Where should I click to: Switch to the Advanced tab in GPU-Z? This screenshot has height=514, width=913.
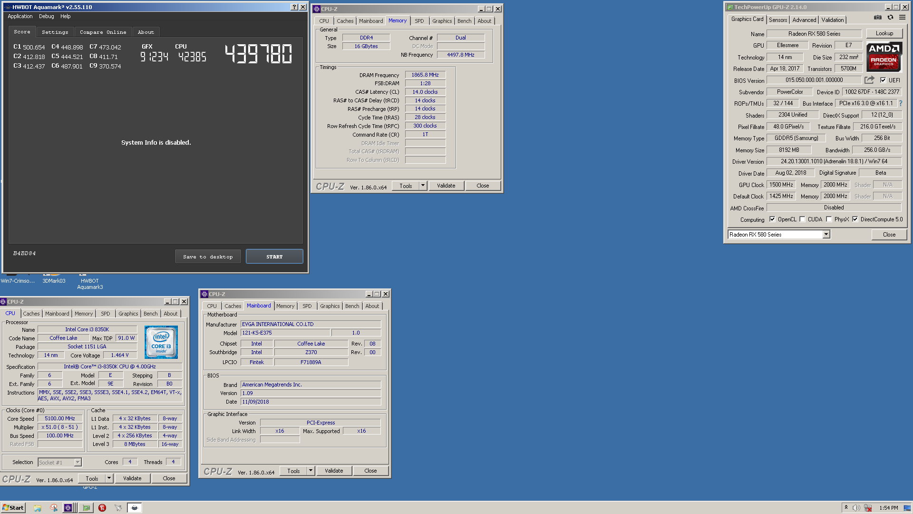804,20
